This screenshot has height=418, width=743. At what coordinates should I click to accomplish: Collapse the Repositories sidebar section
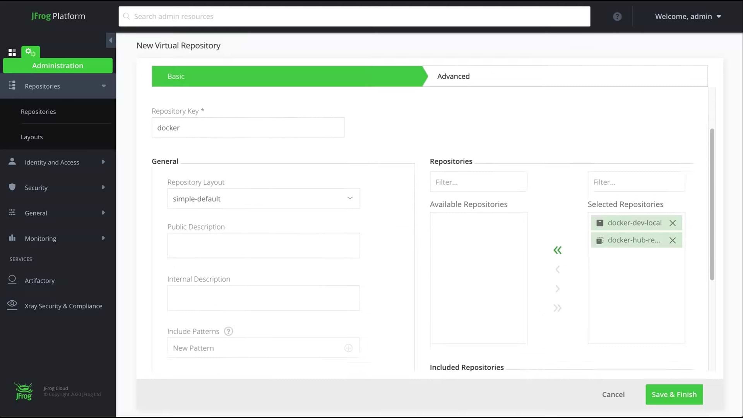pyautogui.click(x=103, y=86)
